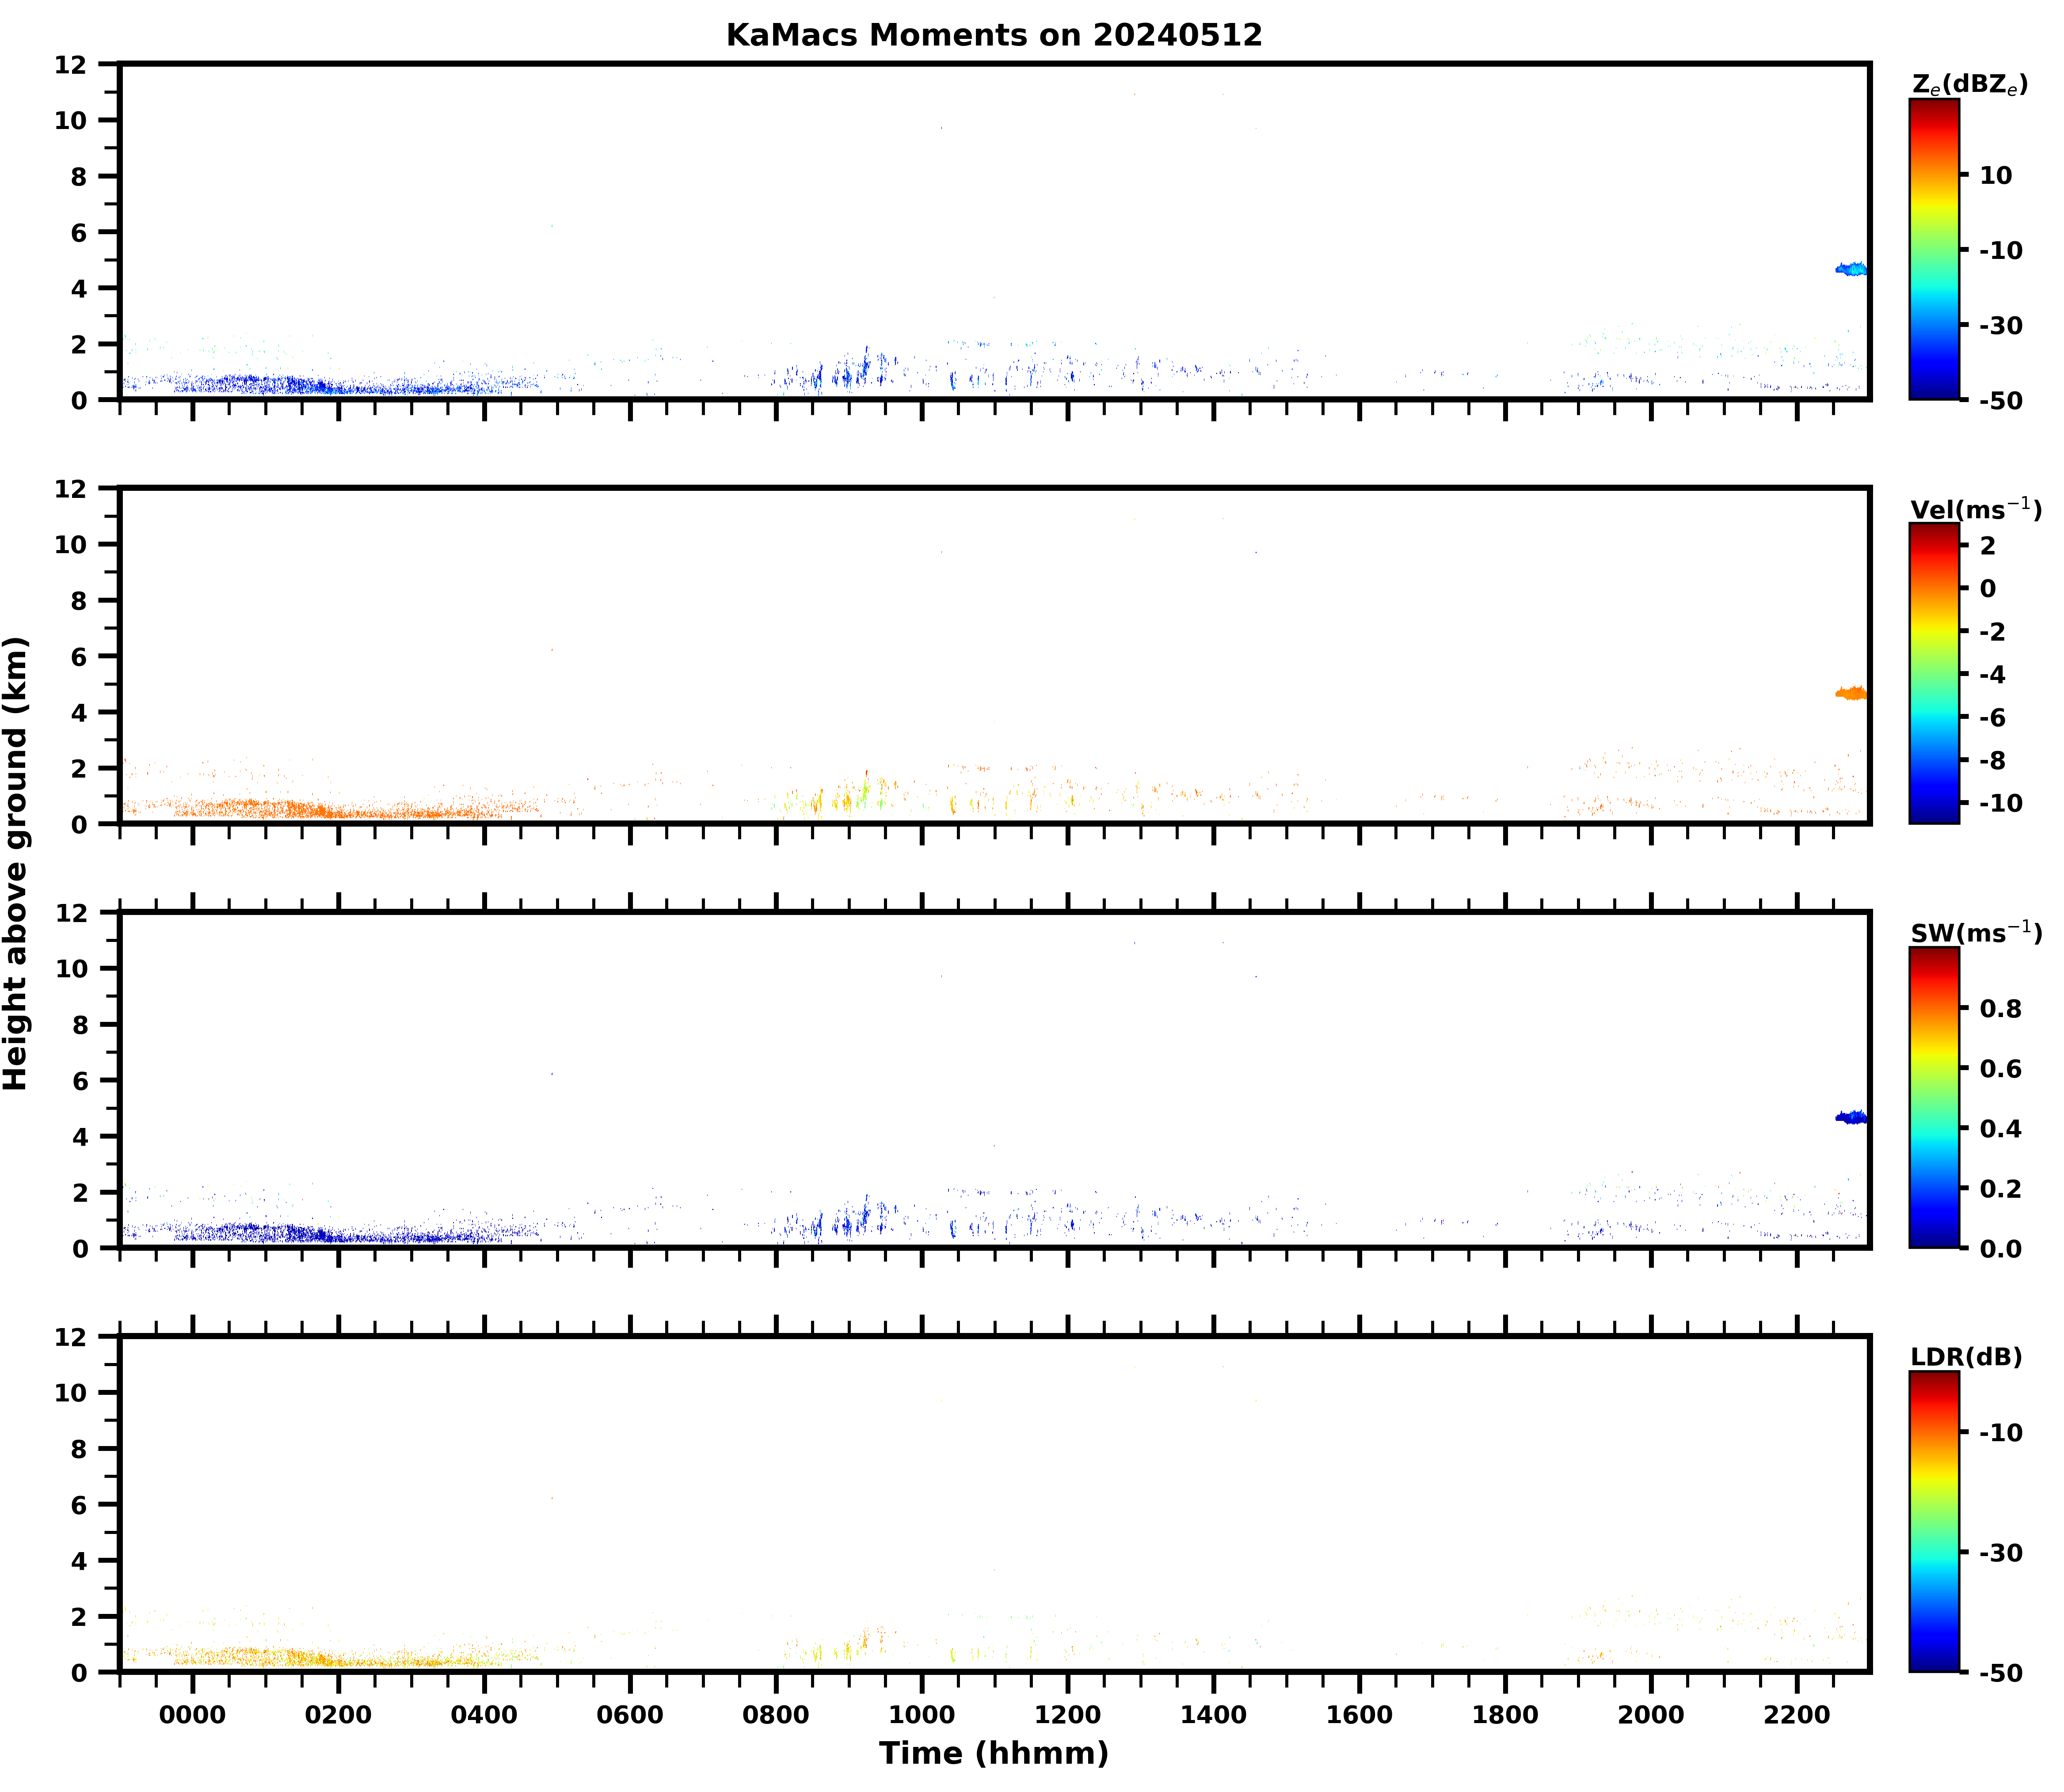Image resolution: width=2064 pixels, height=1792 pixels.
Task: Click the blue cloud patch in reflectivity panel
Action: point(1851,269)
